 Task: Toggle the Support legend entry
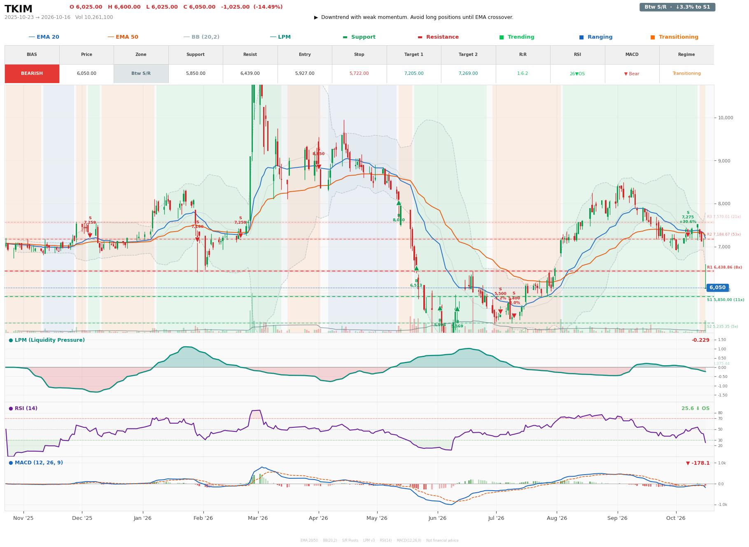[359, 37]
